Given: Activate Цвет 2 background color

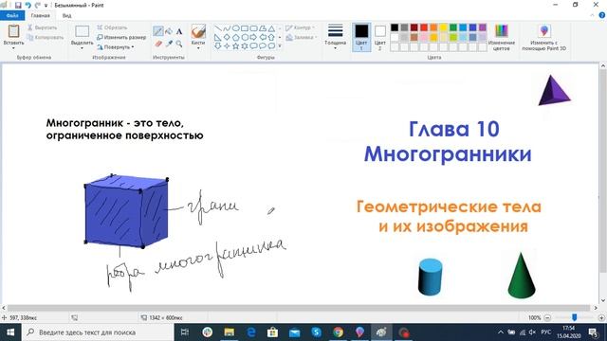Looking at the screenshot, I should [x=380, y=37].
